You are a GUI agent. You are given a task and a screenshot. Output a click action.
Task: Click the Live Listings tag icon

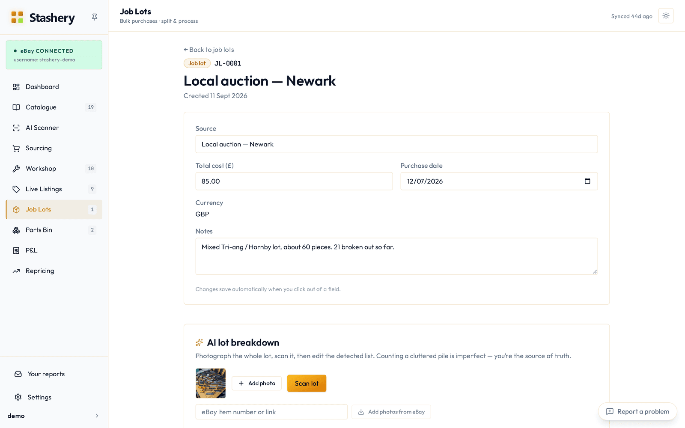[x=16, y=189]
